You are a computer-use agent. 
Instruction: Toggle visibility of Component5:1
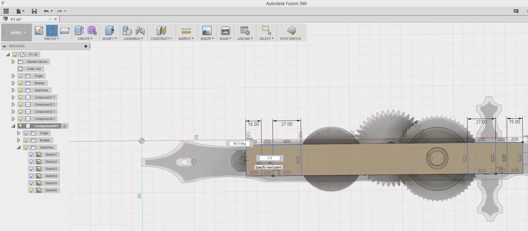point(21,126)
